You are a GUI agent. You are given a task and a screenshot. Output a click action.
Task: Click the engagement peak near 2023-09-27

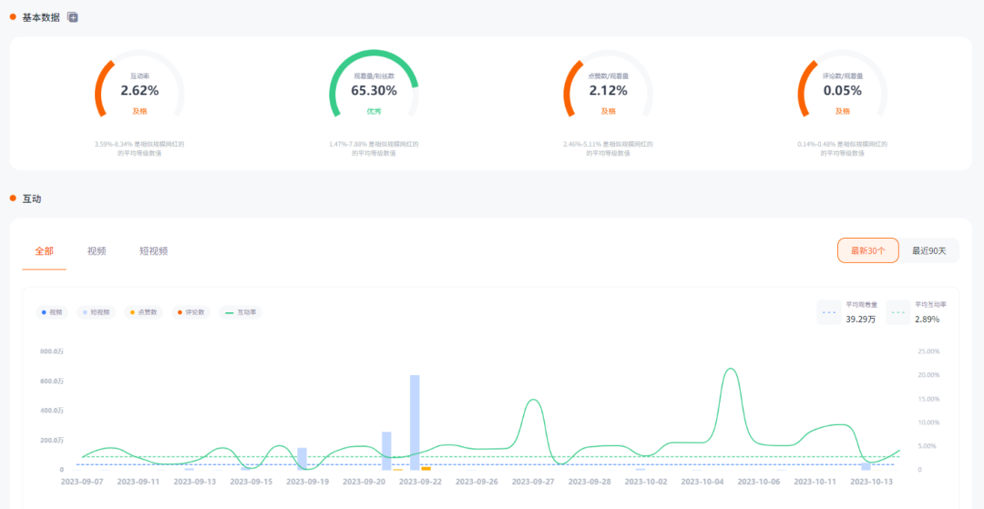(x=533, y=402)
